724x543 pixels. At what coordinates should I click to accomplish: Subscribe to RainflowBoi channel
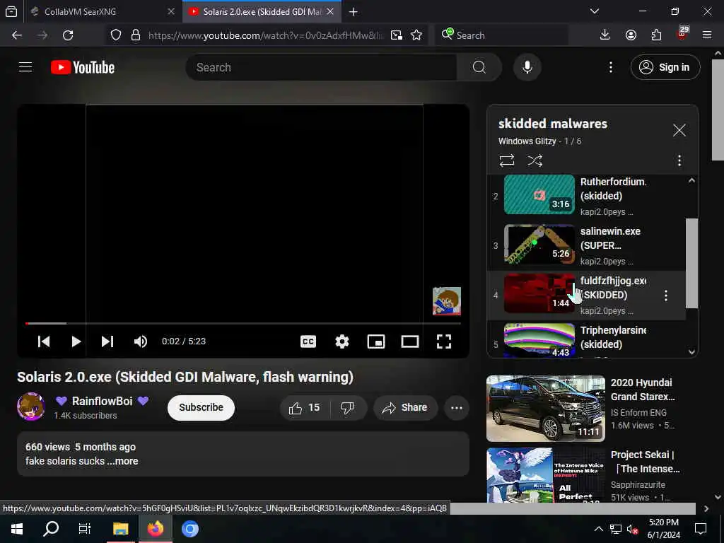(x=201, y=408)
